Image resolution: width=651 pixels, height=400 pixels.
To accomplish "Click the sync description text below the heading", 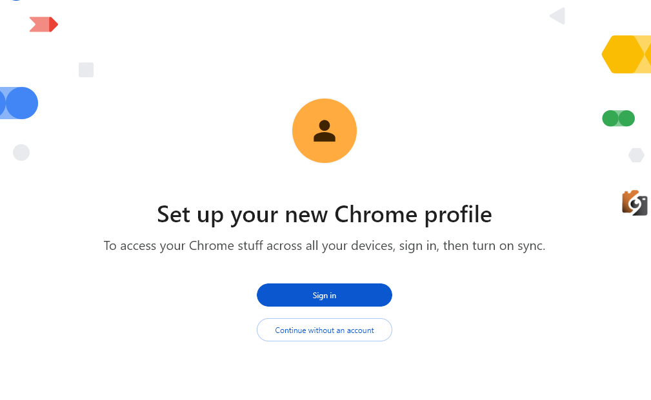I will tap(325, 245).
